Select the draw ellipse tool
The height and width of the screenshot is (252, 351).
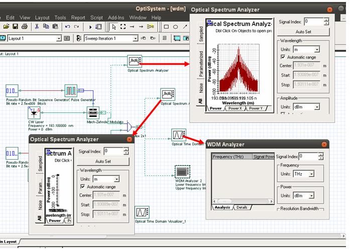click(x=176, y=27)
